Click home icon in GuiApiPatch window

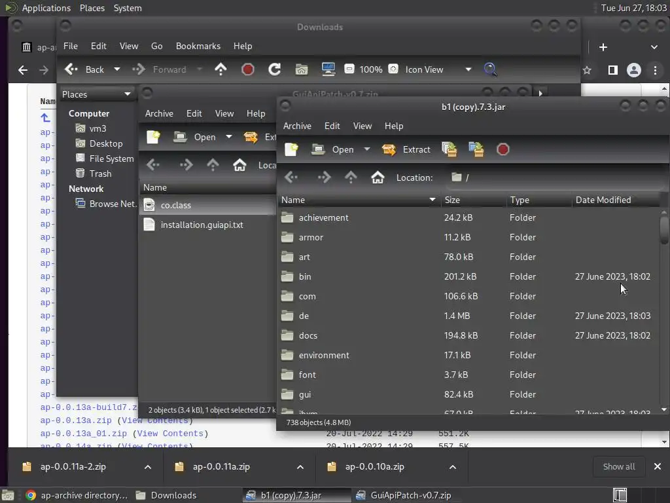click(x=239, y=164)
